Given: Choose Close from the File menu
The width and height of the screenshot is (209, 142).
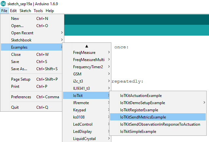Looking at the screenshot, I should coord(32,55).
